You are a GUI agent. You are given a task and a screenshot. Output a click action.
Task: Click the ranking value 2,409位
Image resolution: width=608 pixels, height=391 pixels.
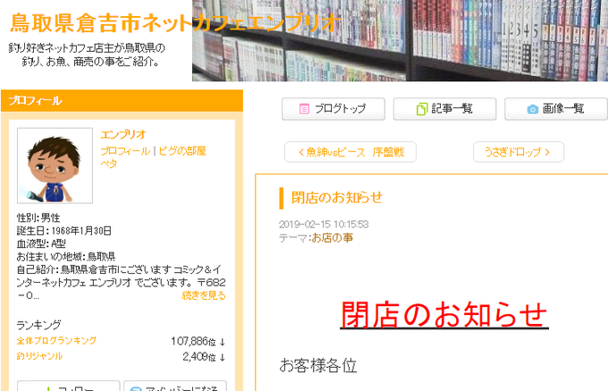[198, 357]
